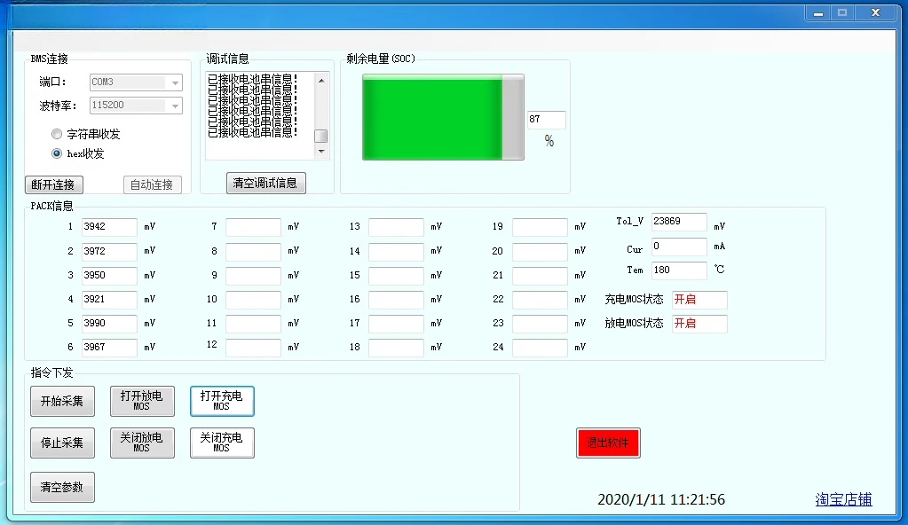Click cell 3 voltage field 3950

coord(109,276)
